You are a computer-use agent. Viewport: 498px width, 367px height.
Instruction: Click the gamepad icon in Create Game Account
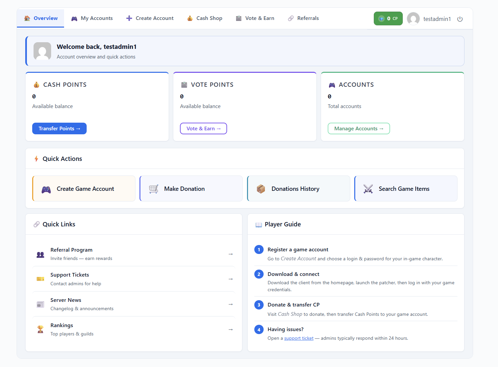pos(46,190)
